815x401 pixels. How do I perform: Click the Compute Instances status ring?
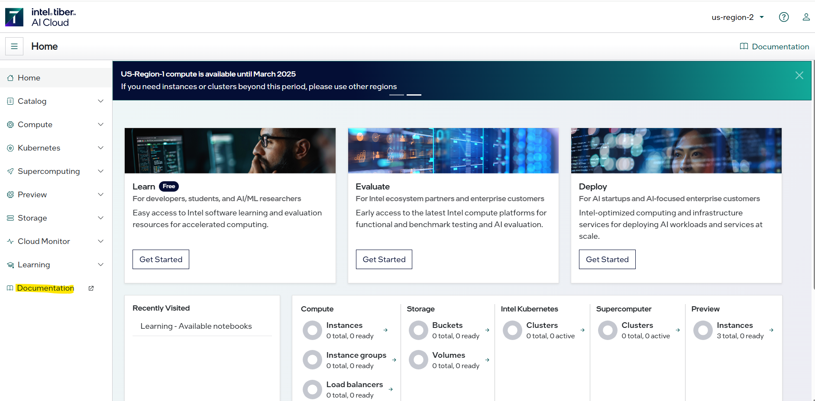[312, 330]
